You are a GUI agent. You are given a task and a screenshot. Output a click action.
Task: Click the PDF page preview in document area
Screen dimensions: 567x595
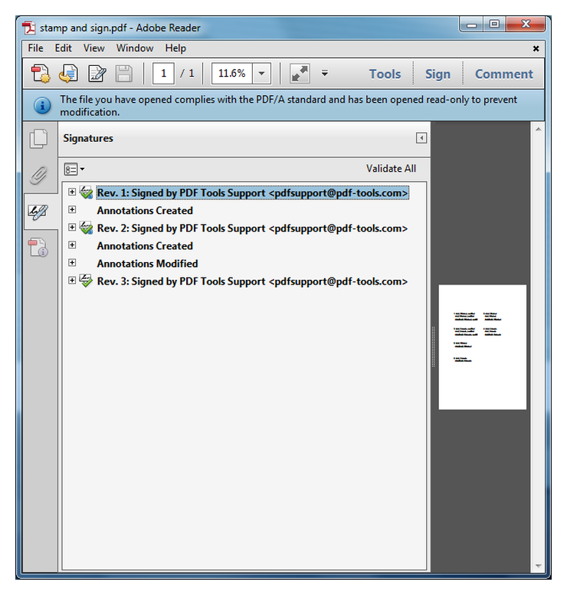click(483, 347)
